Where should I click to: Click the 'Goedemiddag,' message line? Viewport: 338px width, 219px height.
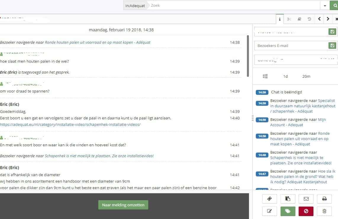(x=13, y=111)
